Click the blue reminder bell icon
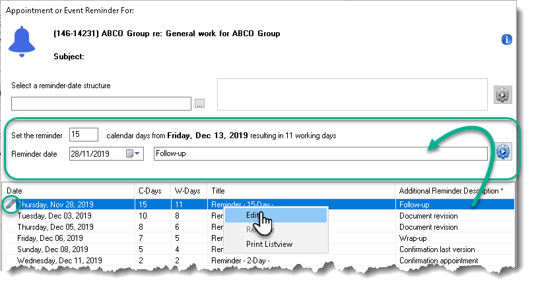 [22, 41]
